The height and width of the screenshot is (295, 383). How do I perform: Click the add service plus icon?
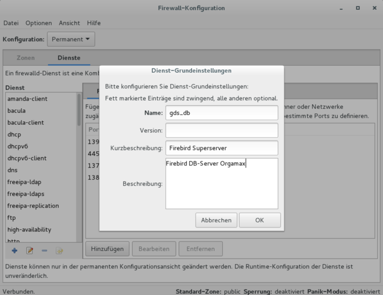click(x=14, y=251)
